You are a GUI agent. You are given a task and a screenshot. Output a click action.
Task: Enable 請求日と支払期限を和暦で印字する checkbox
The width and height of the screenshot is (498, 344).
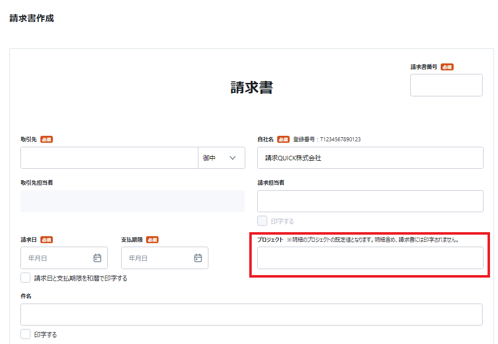[25, 278]
